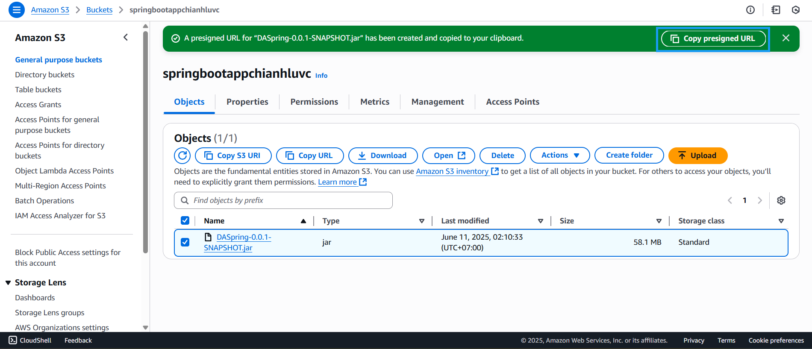812x349 pixels.
Task: Refresh the objects list
Action: (x=182, y=155)
